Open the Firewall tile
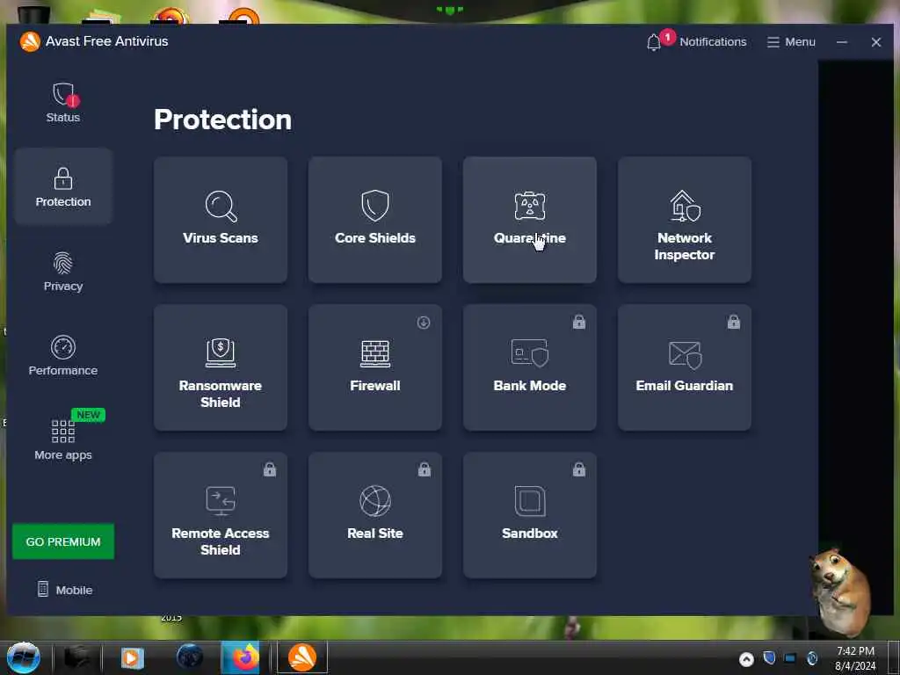Image resolution: width=900 pixels, height=675 pixels. (374, 367)
